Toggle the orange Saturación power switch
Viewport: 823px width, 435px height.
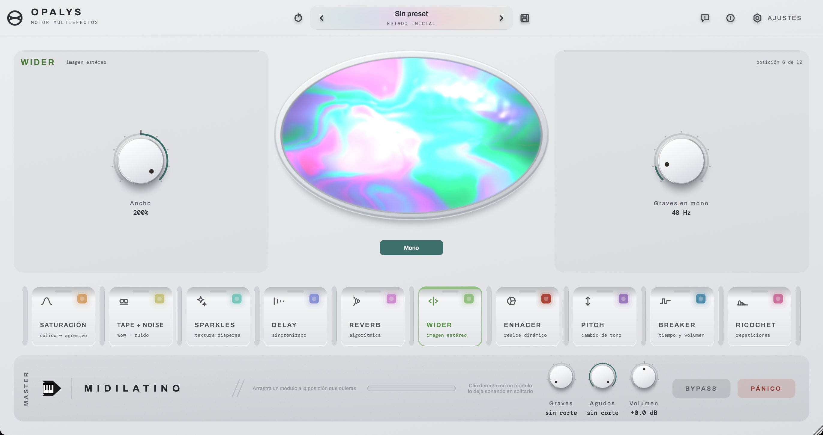pos(82,299)
